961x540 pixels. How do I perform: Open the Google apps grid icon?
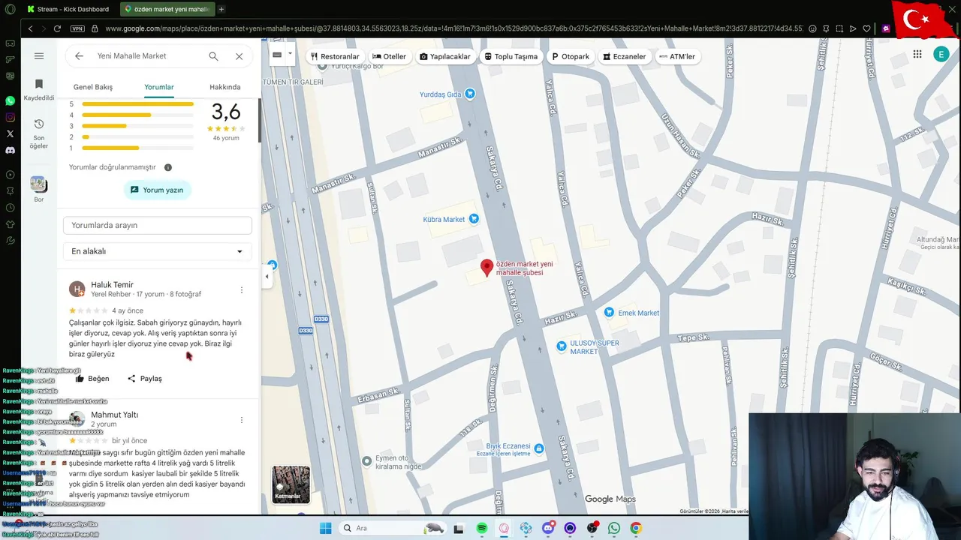click(x=917, y=54)
